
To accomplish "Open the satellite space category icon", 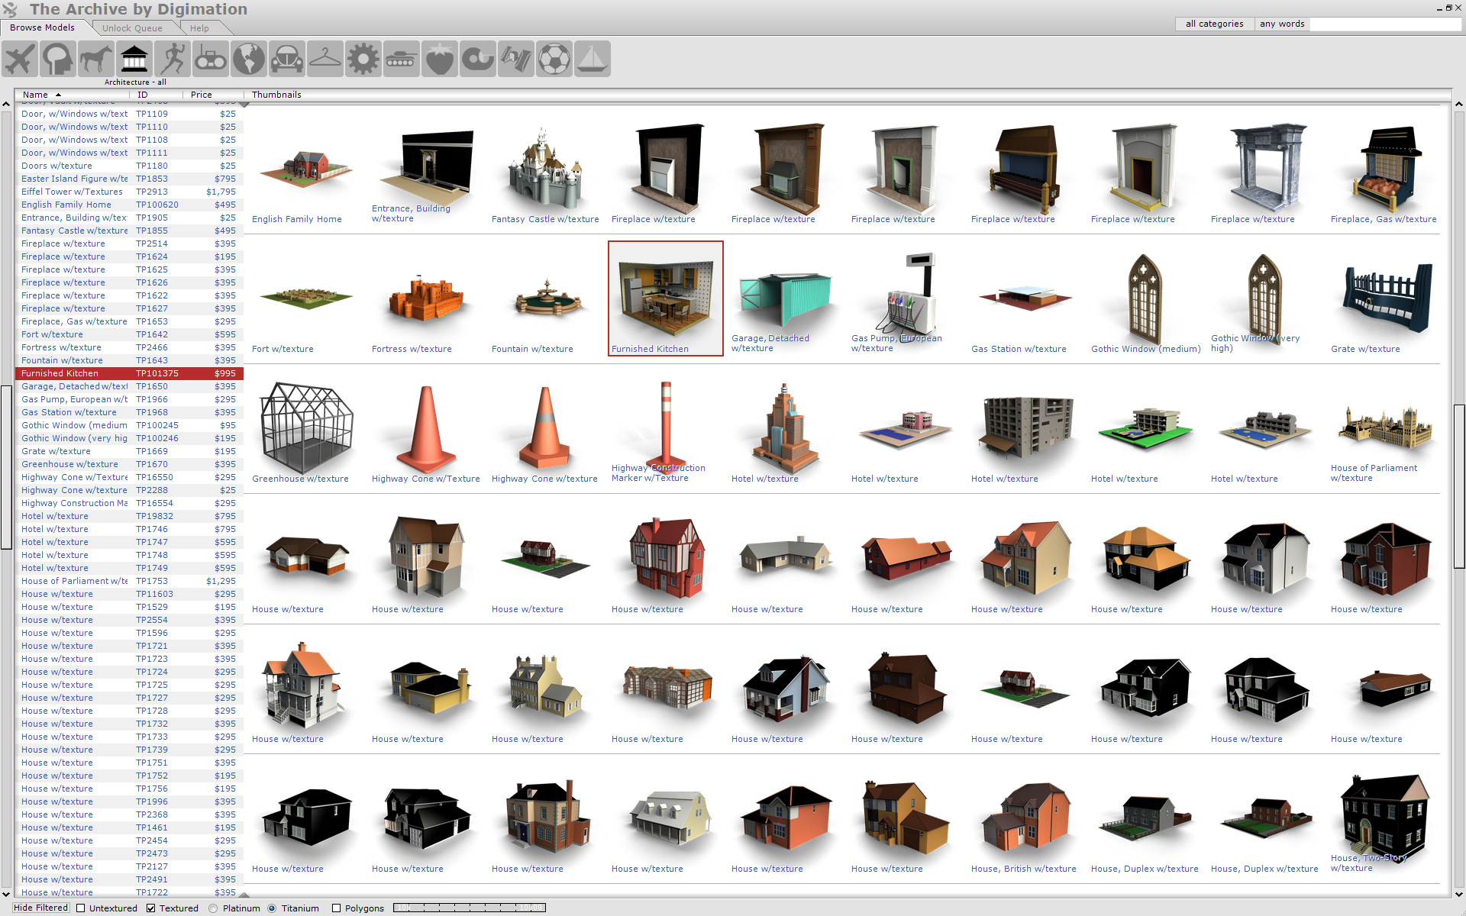I will (x=516, y=59).
